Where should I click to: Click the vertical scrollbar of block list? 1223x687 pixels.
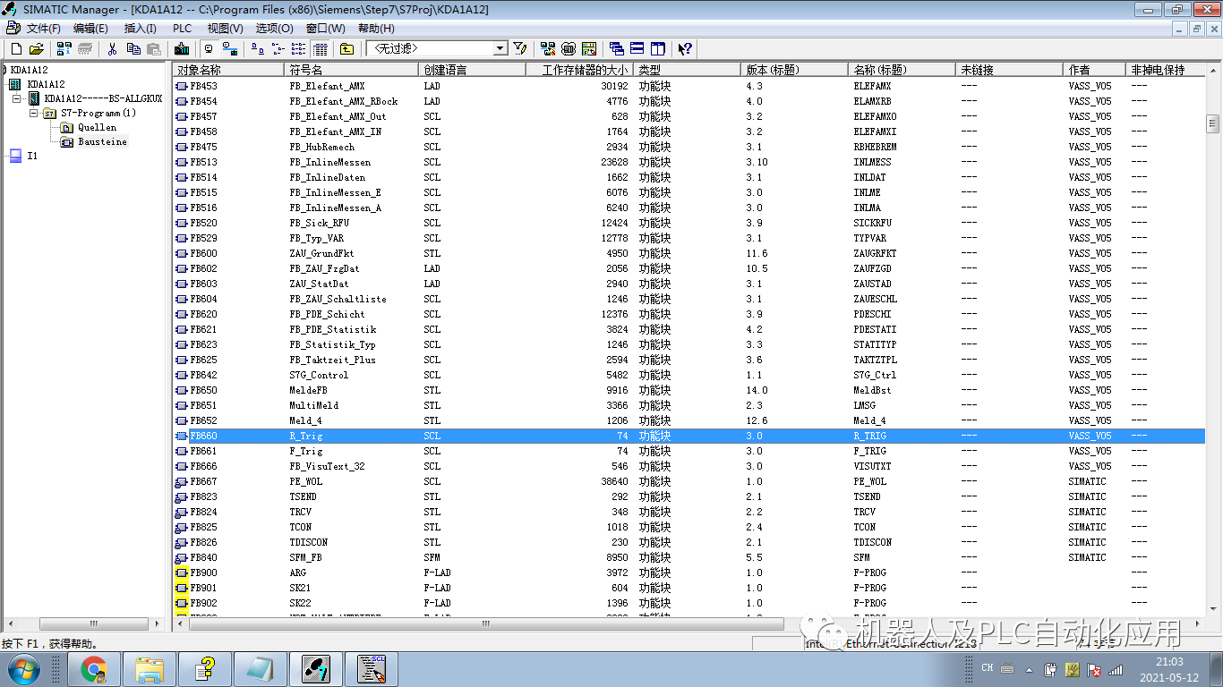coord(1213,123)
